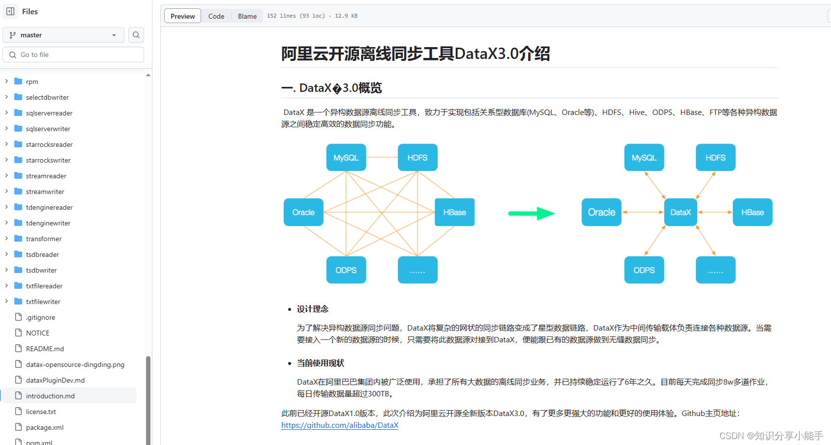Click the license.txt file icon
Image resolution: width=831 pixels, height=445 pixels.
pyautogui.click(x=19, y=411)
